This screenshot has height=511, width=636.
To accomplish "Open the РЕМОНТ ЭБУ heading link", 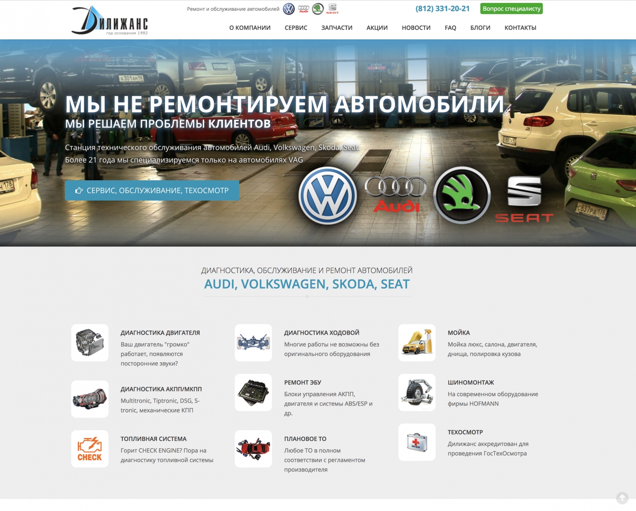I will [x=303, y=382].
